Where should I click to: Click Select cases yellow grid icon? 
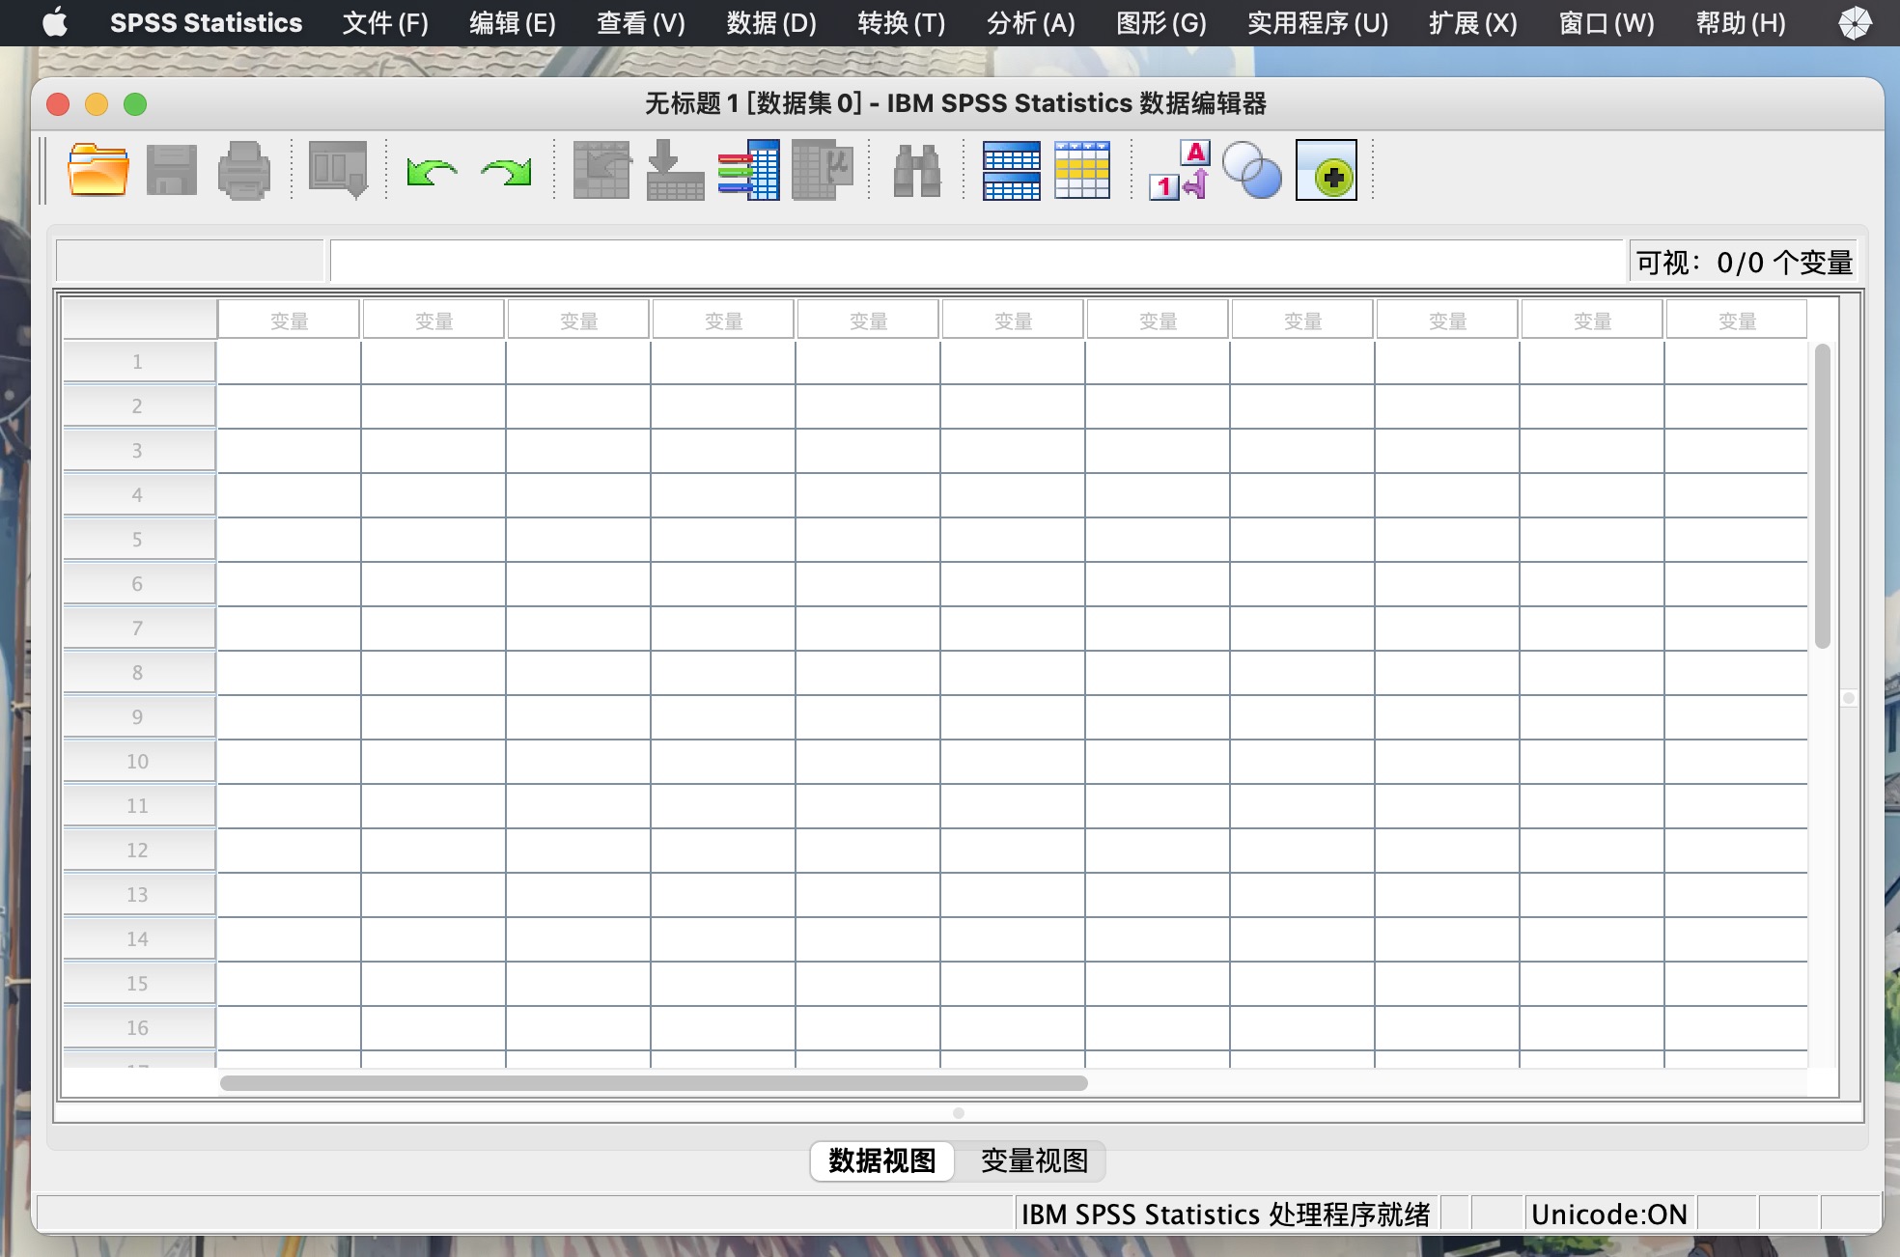(x=1082, y=171)
